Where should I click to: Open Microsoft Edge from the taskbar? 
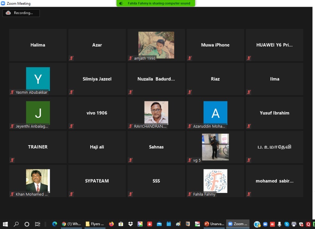tap(55, 224)
